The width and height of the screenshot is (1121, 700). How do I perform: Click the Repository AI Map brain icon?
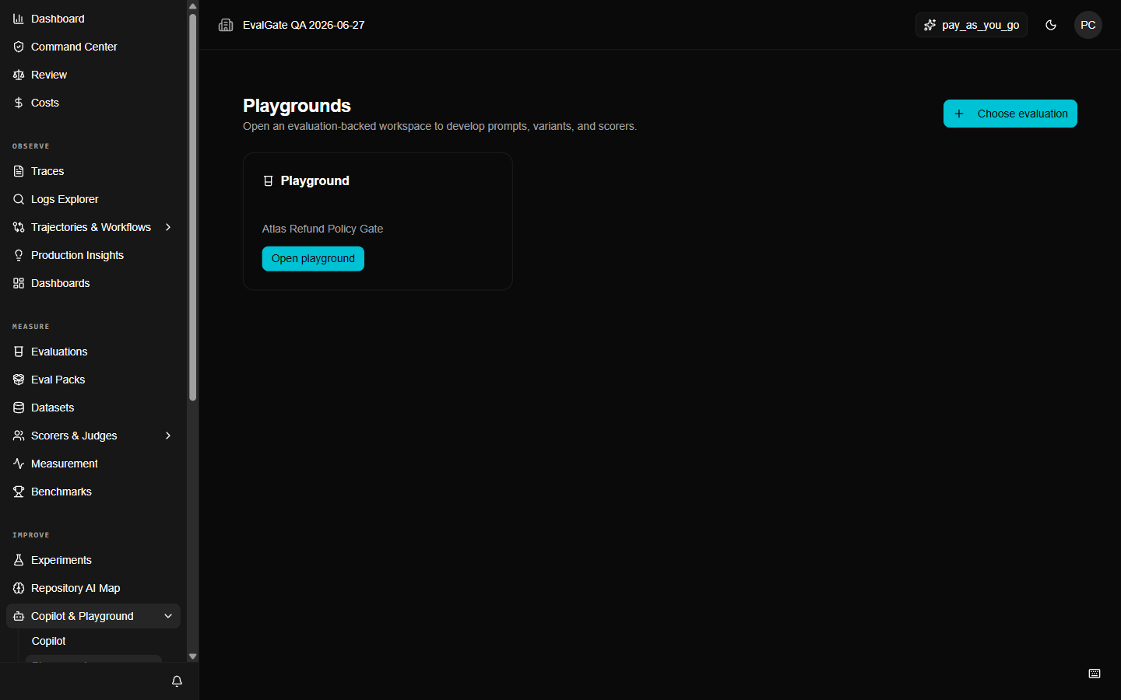pos(19,588)
